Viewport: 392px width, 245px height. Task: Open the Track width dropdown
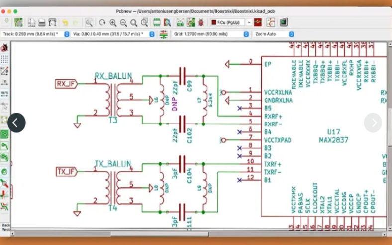(x=67, y=34)
